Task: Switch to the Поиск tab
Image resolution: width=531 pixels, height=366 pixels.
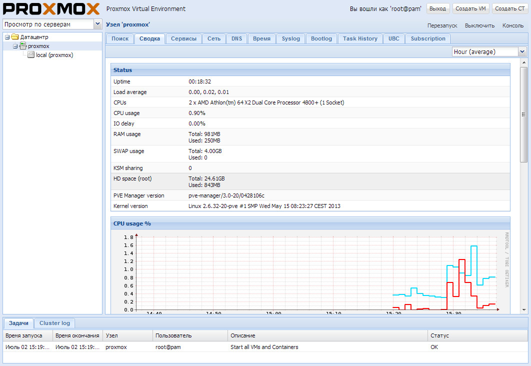Action: coord(120,38)
